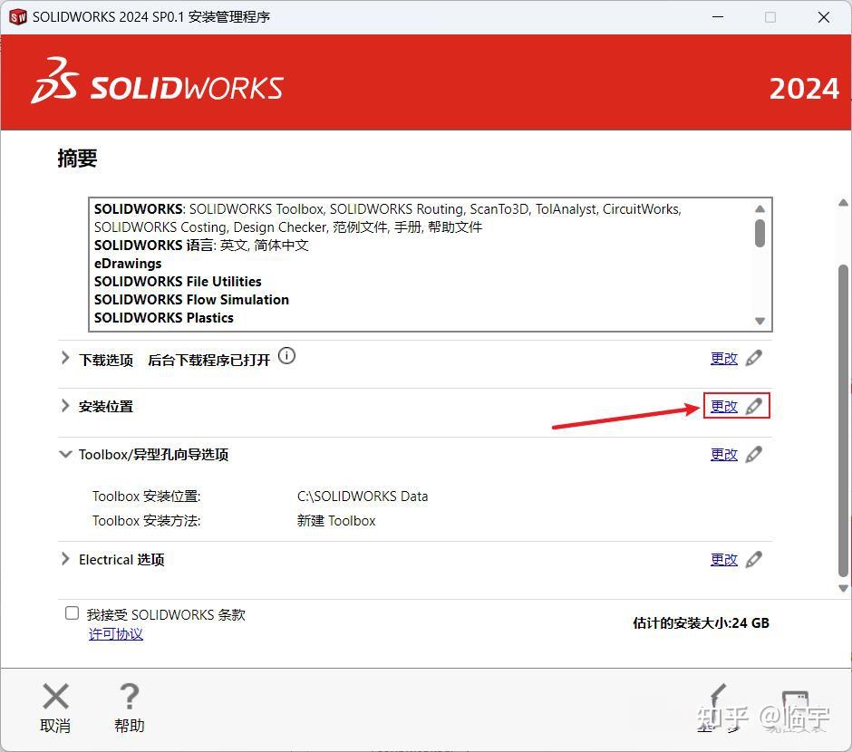Click the info icon beside 后台下载程序已打开
The width and height of the screenshot is (852, 752).
click(286, 355)
